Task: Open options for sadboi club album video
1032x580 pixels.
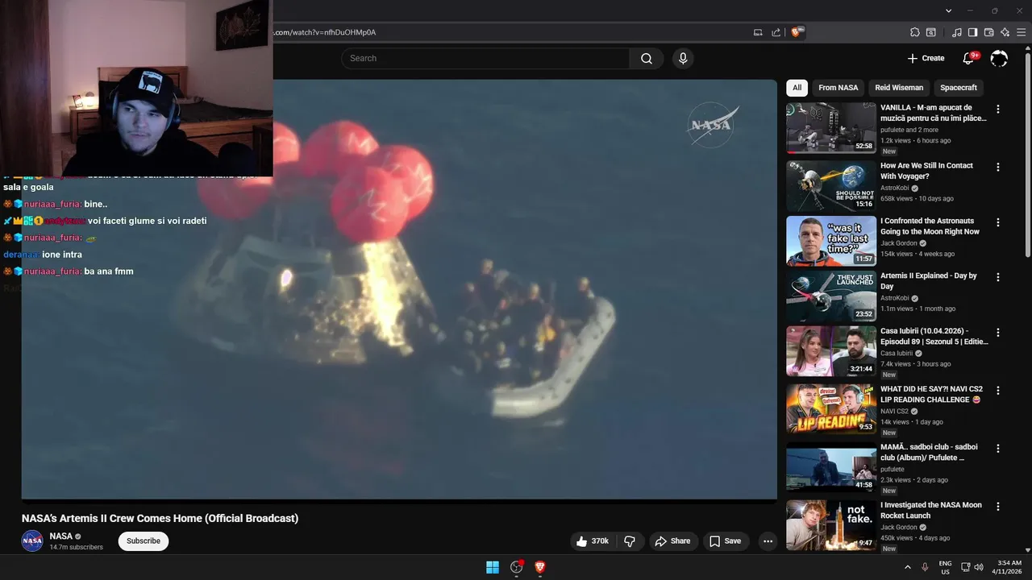Action: pos(998,448)
